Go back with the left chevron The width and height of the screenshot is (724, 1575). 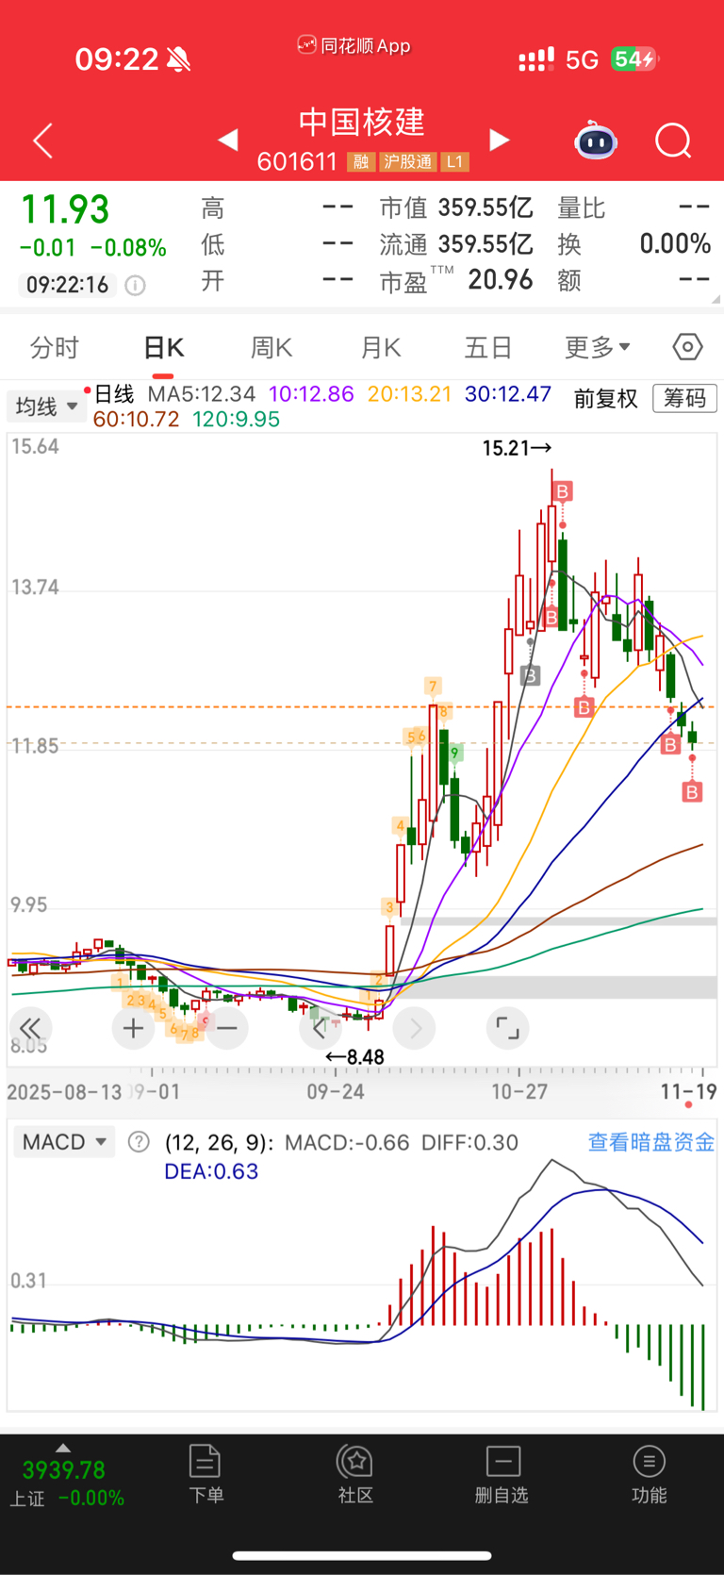tap(42, 141)
